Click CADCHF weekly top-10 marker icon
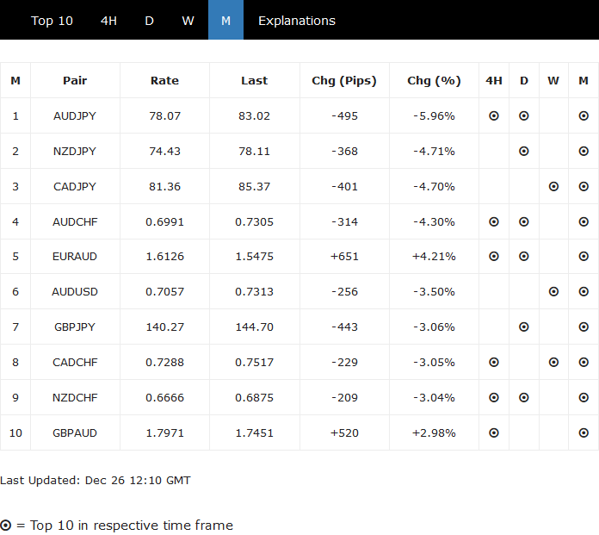599x535 pixels. 553,363
